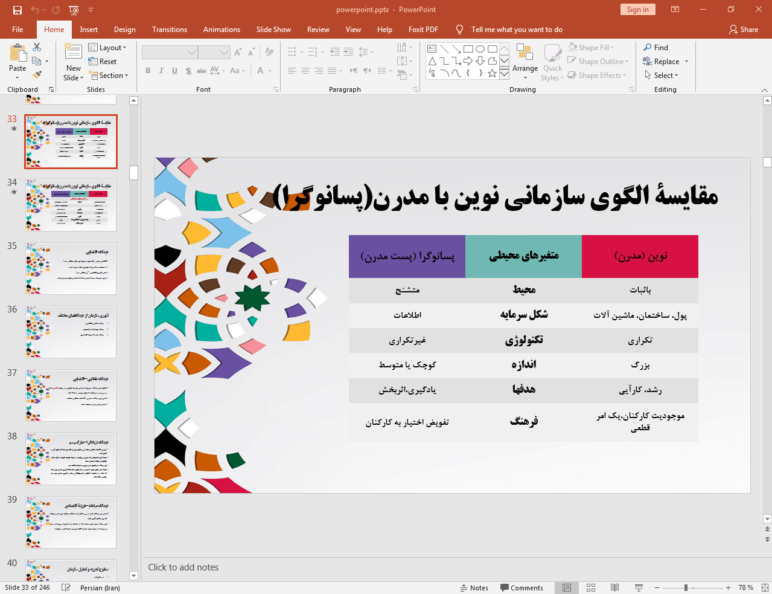Switch to Reading View icon

614,587
